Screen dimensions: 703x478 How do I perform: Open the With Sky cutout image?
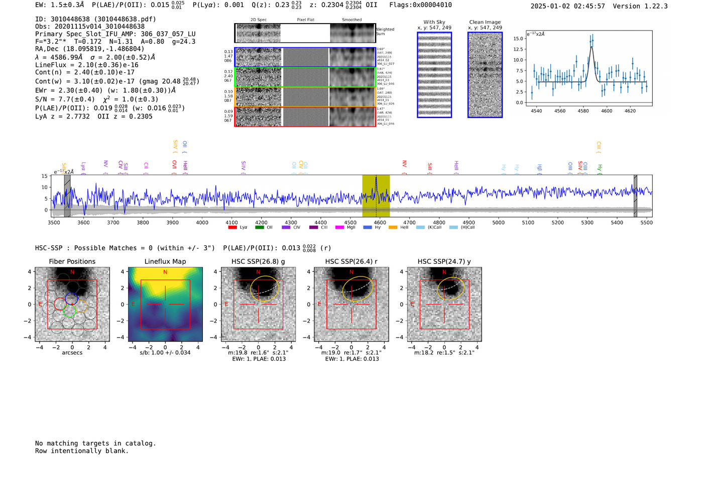click(434, 75)
